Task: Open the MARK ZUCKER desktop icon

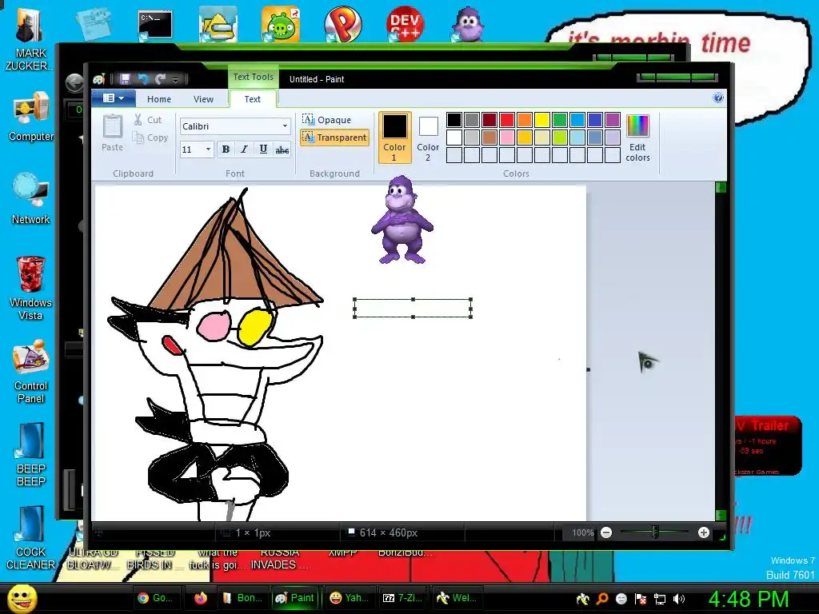Action: [x=30, y=39]
